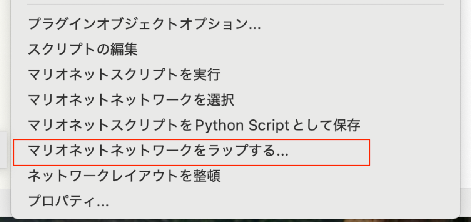Select the Edit Script command

83,50
